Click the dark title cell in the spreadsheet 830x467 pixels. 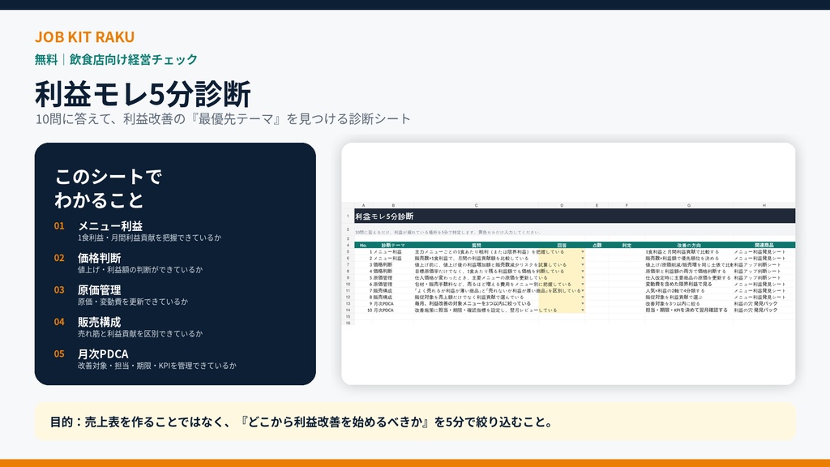(575, 216)
